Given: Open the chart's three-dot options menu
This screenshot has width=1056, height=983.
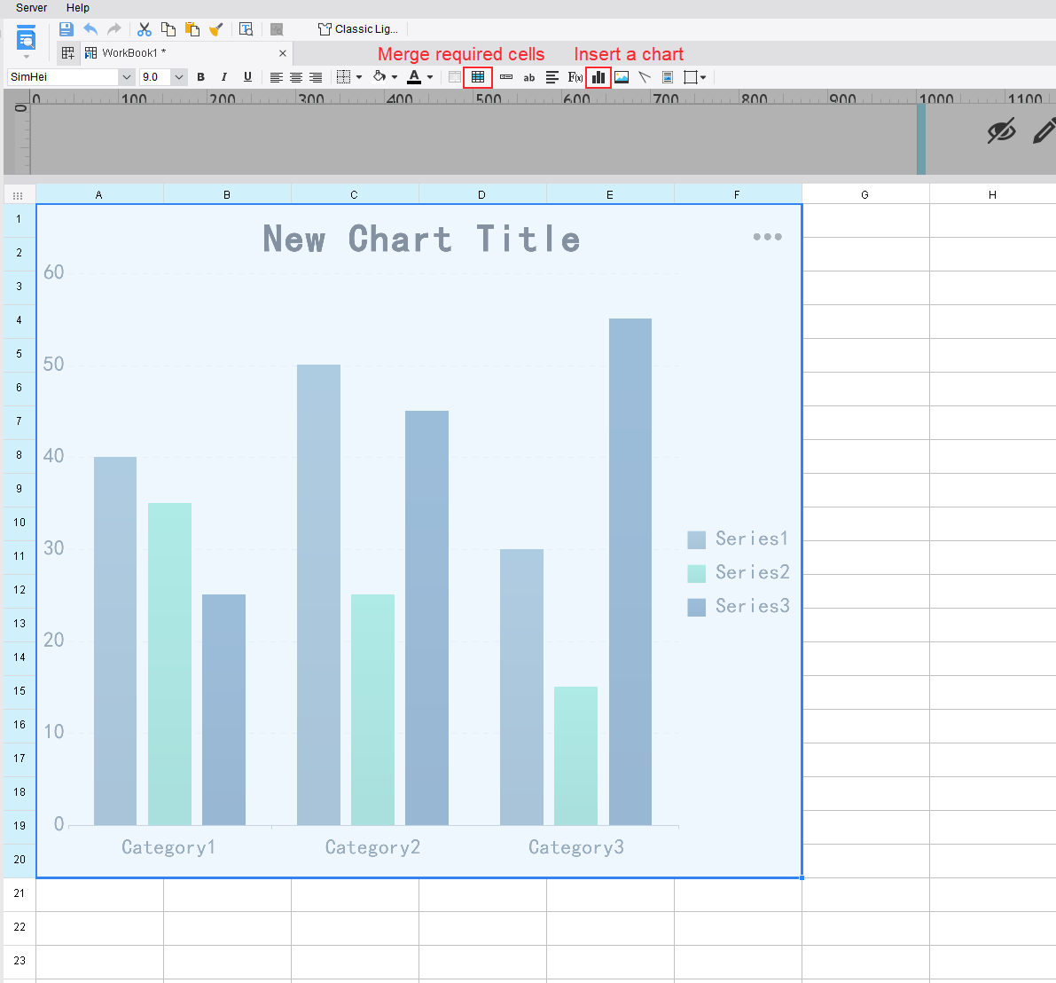Looking at the screenshot, I should click(x=768, y=237).
